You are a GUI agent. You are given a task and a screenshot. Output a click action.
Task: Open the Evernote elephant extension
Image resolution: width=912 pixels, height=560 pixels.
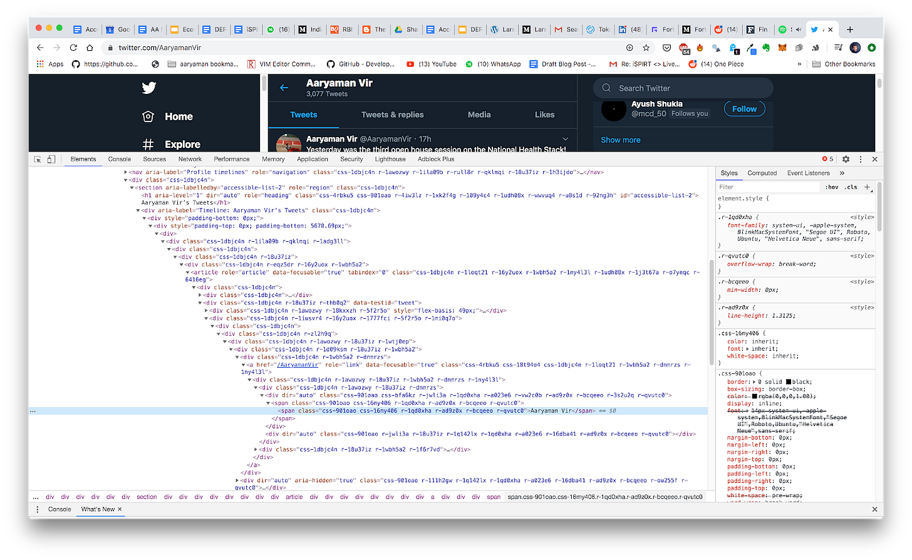tap(766, 48)
